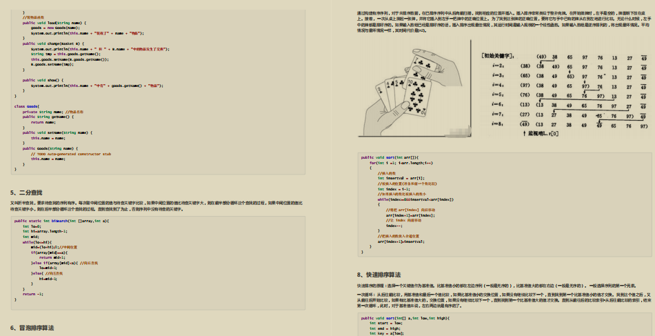This screenshot has height=336, width=655.
Task: Click the line 'private String name;'
Action: point(43,112)
